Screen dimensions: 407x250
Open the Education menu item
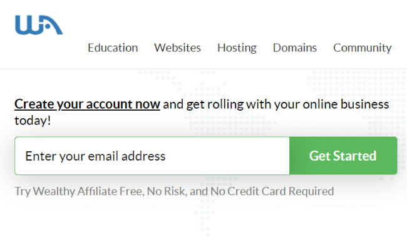pos(113,48)
